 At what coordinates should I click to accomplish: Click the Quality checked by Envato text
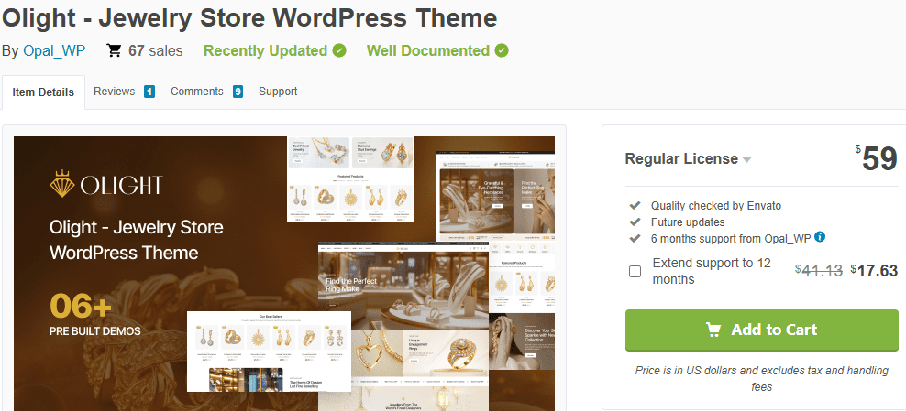pyautogui.click(x=716, y=205)
